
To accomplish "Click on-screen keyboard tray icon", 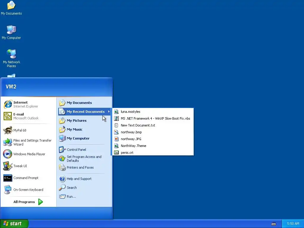I will tap(273, 224).
